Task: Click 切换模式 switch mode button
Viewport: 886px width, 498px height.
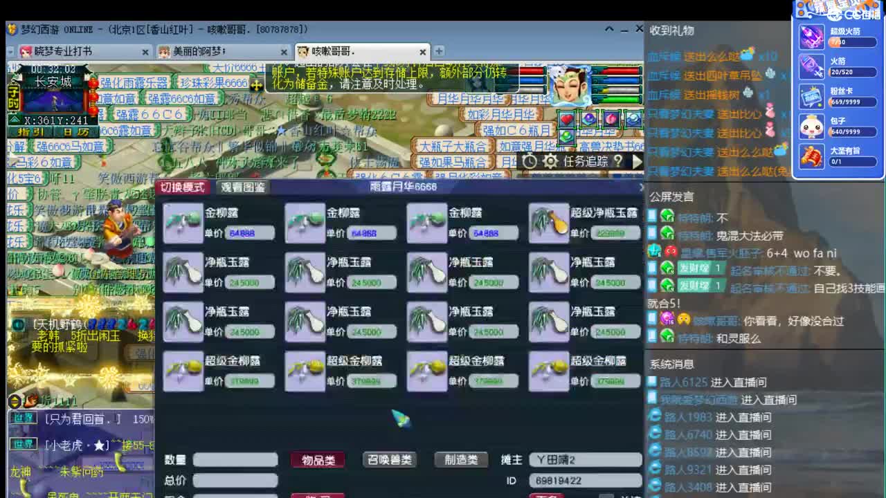Action: point(183,187)
